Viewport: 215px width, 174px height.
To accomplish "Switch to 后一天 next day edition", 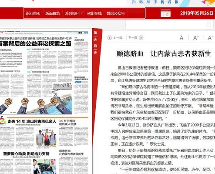I will click(95, 49).
